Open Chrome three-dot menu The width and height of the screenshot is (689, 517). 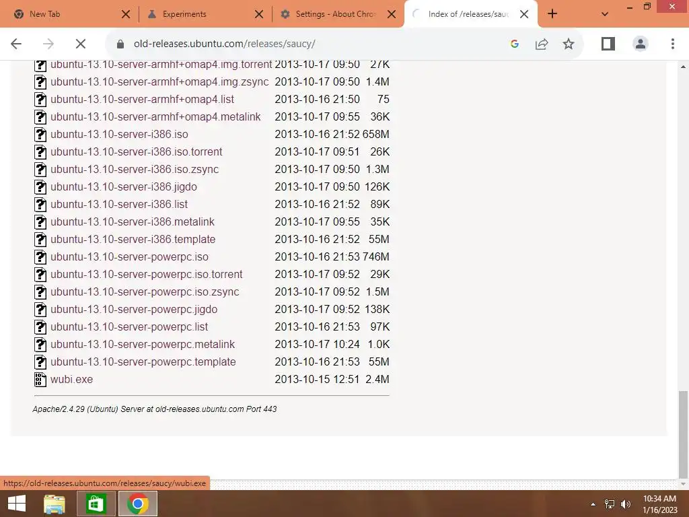point(672,44)
